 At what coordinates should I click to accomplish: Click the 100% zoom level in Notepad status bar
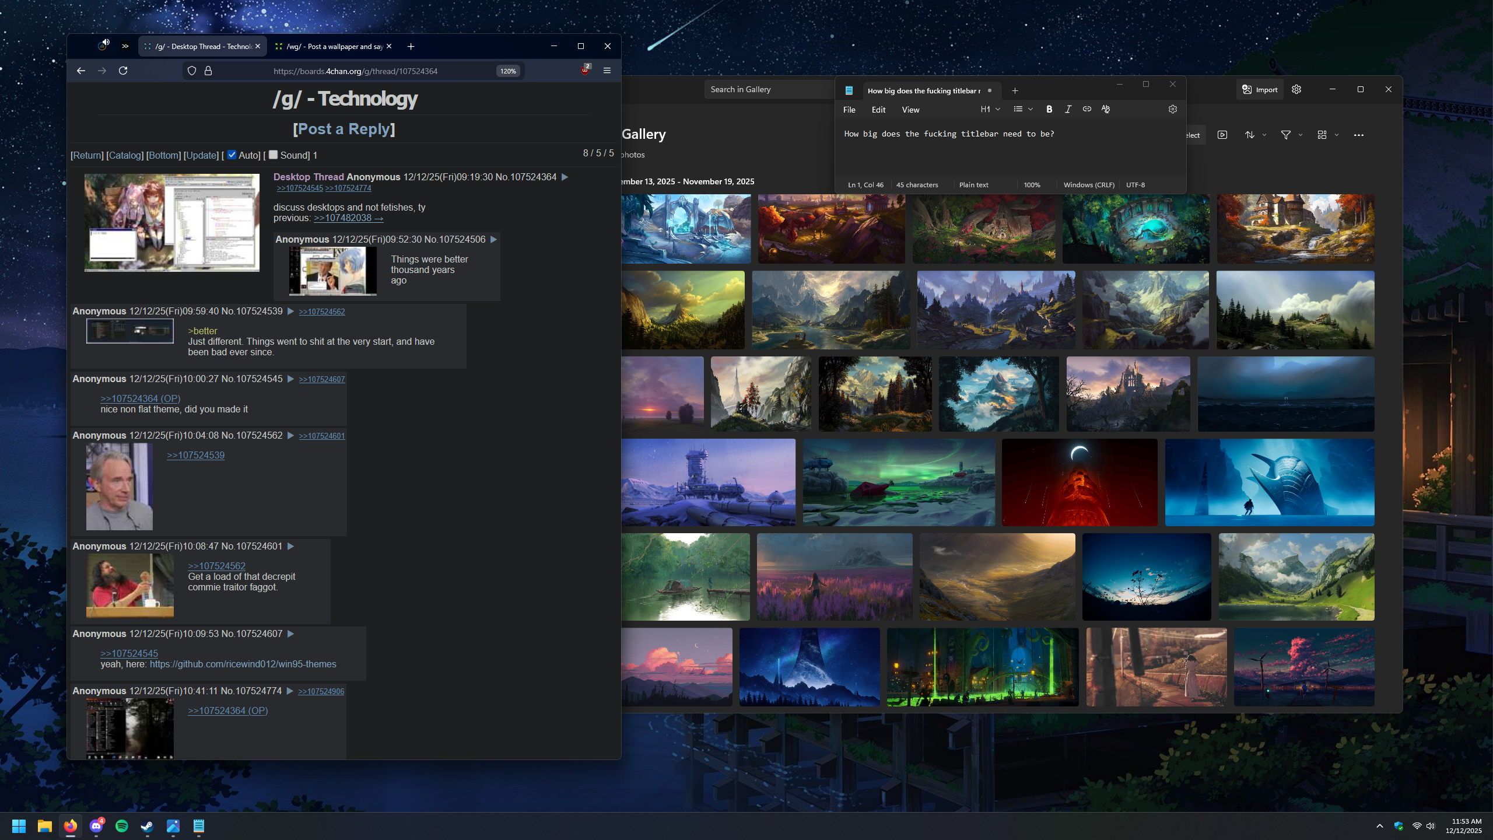click(1032, 185)
